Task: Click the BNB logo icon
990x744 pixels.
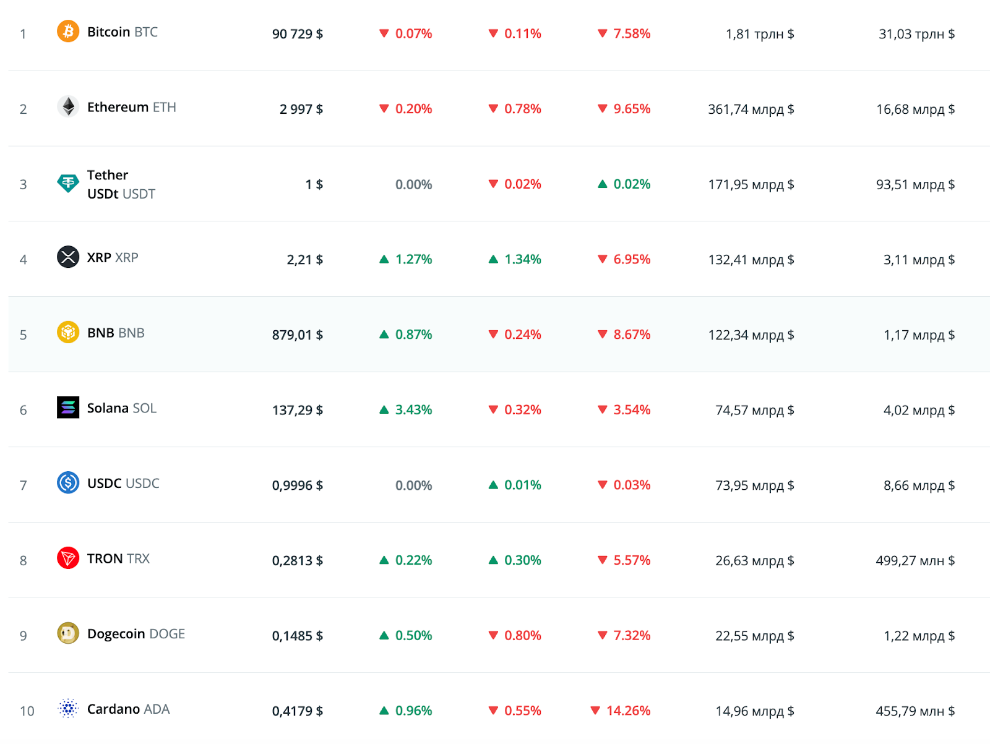Action: [x=68, y=333]
